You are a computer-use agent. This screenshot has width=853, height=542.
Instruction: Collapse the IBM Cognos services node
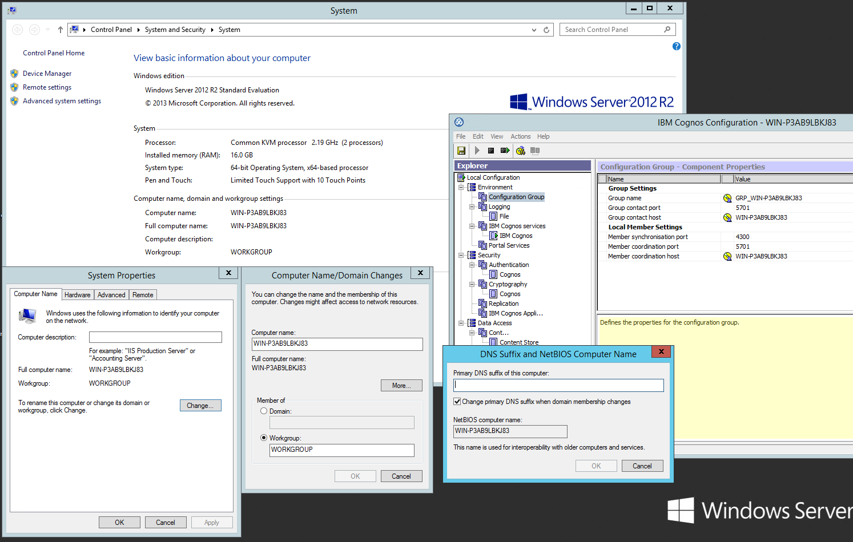[472, 226]
